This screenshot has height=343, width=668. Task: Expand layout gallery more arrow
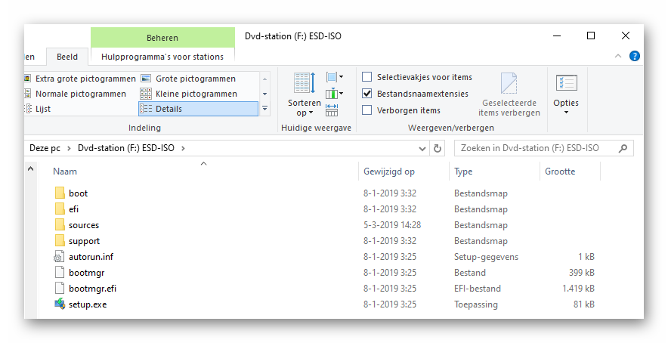point(264,109)
